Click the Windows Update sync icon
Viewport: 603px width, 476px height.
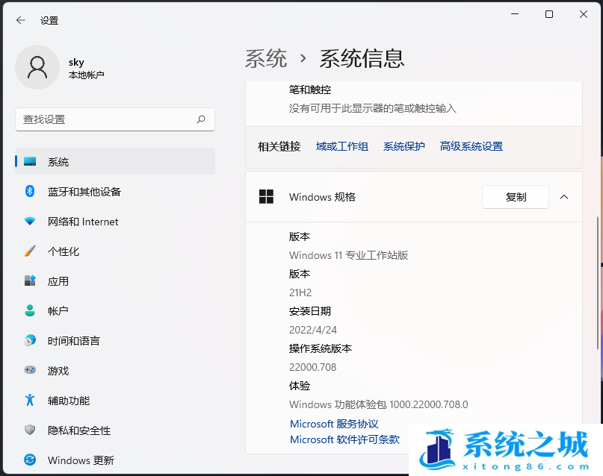coord(30,460)
